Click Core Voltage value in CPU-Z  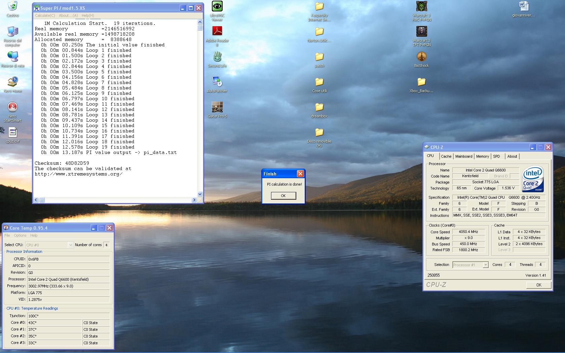(508, 188)
